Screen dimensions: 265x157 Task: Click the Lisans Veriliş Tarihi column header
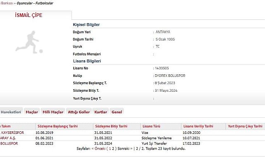[x=198, y=126]
